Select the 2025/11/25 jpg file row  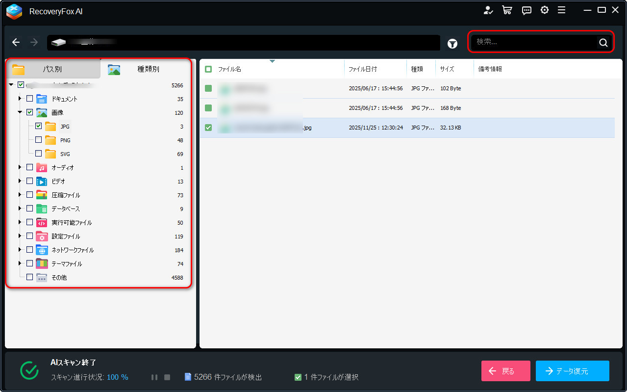tap(407, 128)
